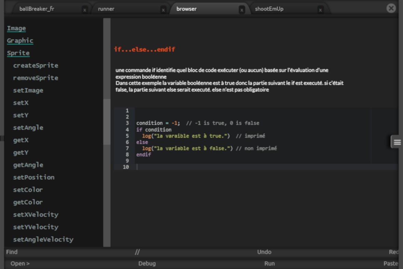Close the ballBreaker_fr tab
This screenshot has width=403, height=269.
[85, 10]
